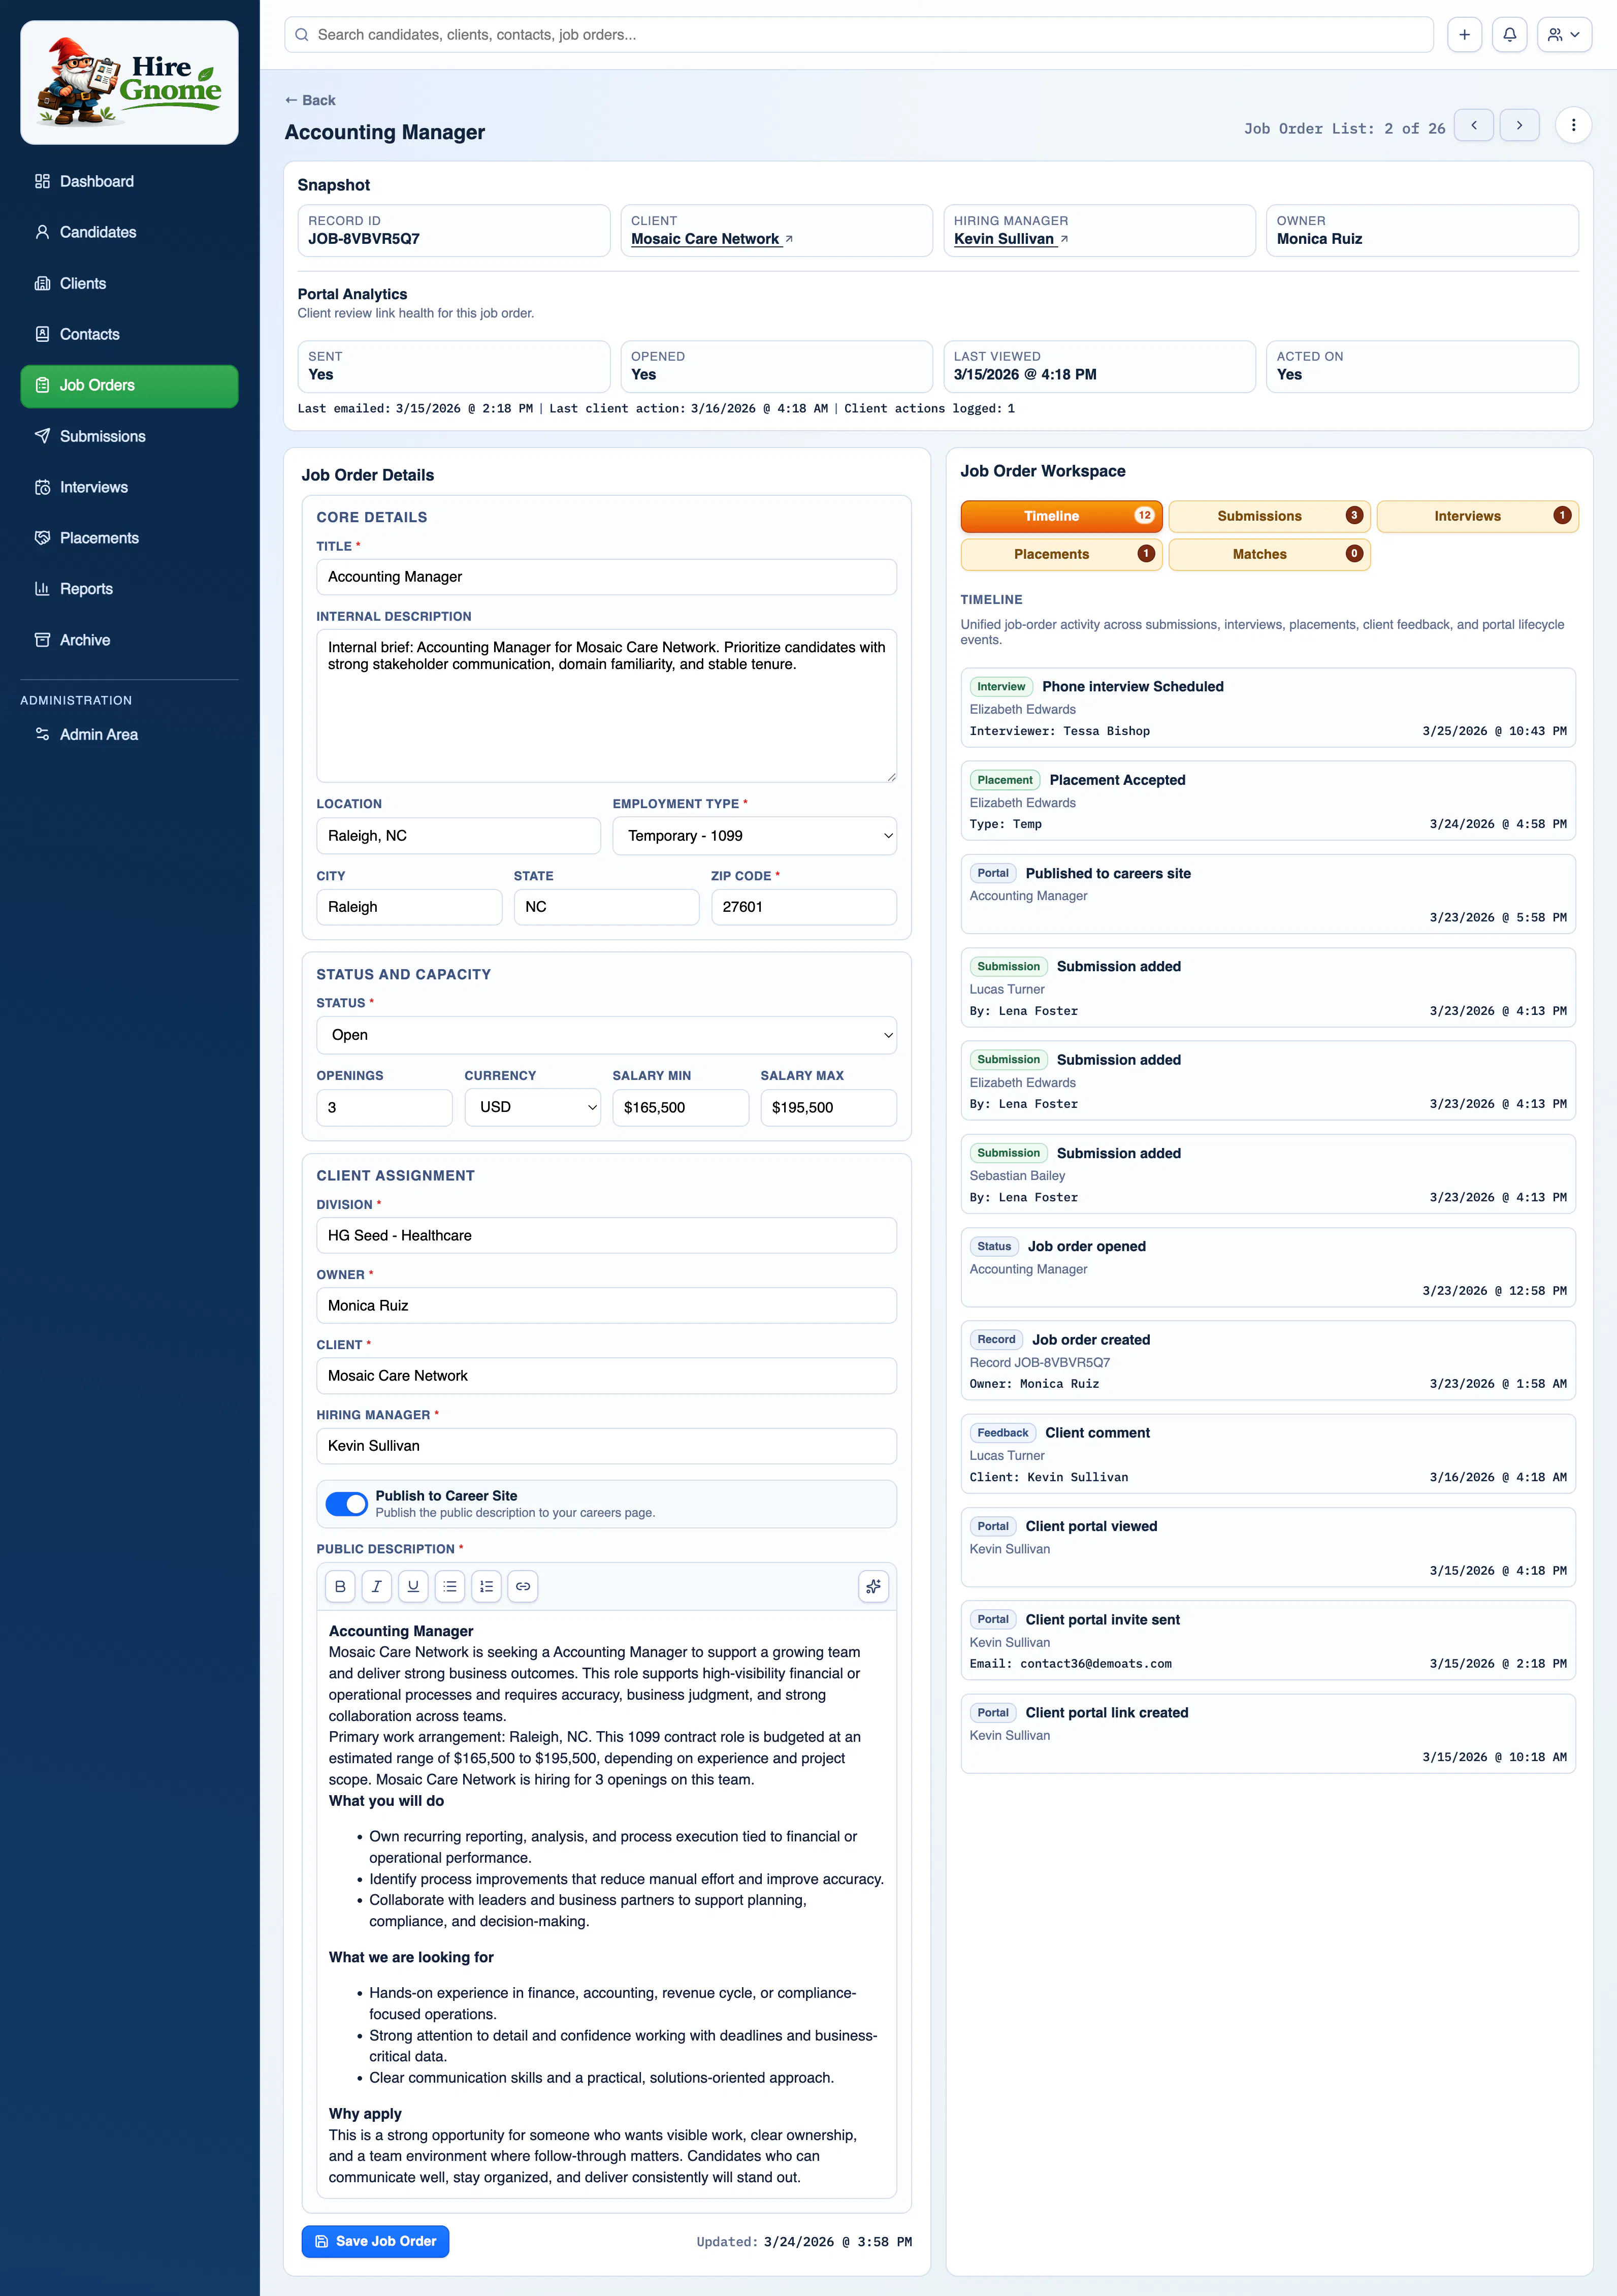Image resolution: width=1617 pixels, height=2296 pixels.
Task: Open the notifications bell
Action: click(1509, 35)
